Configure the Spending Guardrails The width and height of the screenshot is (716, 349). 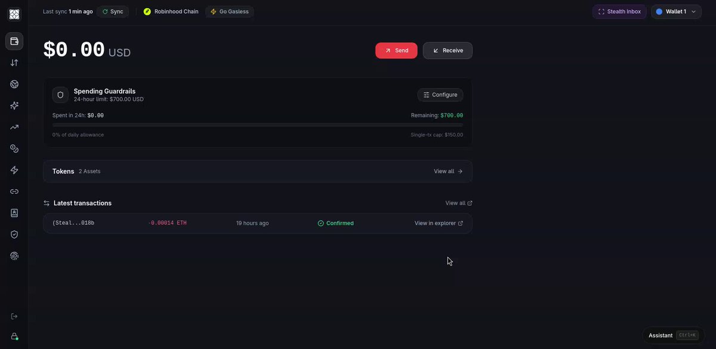pos(440,95)
